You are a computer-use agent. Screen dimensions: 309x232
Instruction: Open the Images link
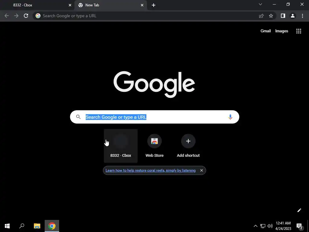tap(282, 31)
